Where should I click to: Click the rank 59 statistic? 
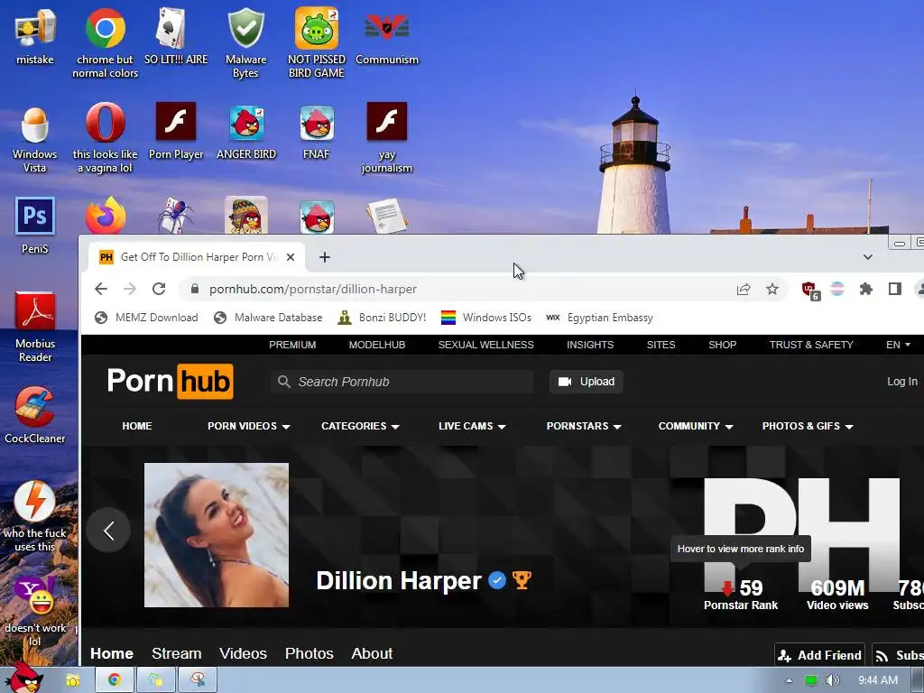point(741,596)
